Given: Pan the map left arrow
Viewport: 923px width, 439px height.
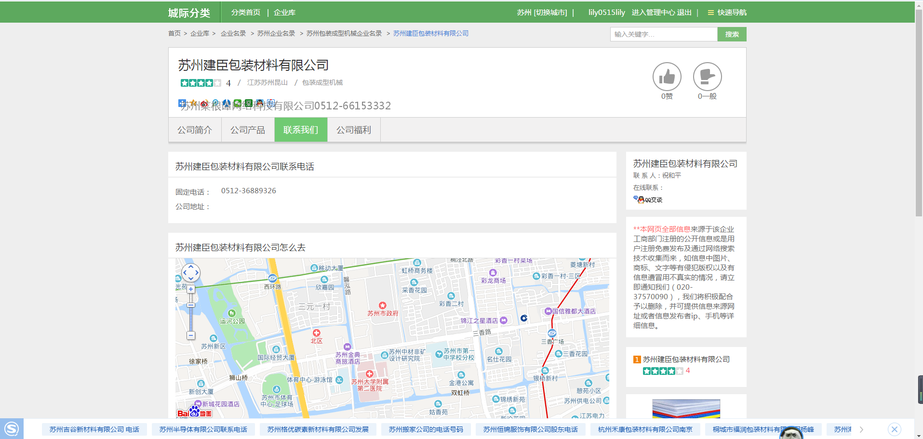Looking at the screenshot, I should point(185,272).
